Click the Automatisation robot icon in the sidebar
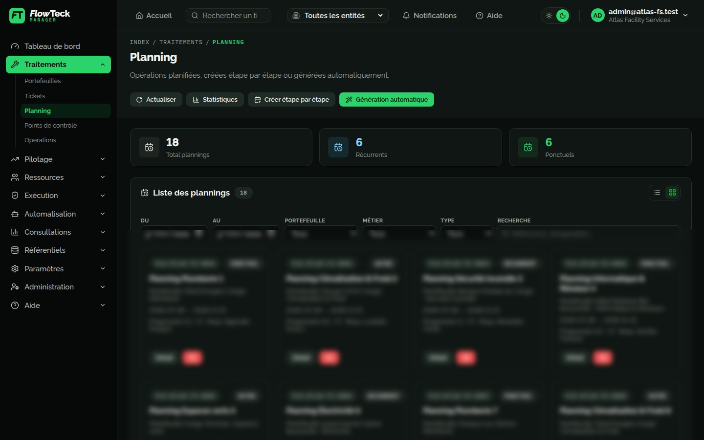Screen dimensions: 704x440 15,214
